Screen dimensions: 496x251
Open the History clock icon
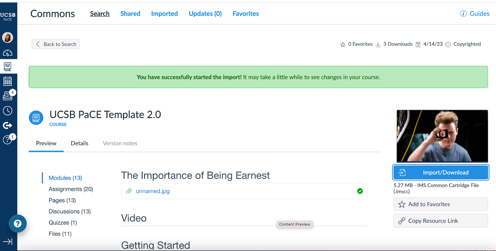point(7,111)
